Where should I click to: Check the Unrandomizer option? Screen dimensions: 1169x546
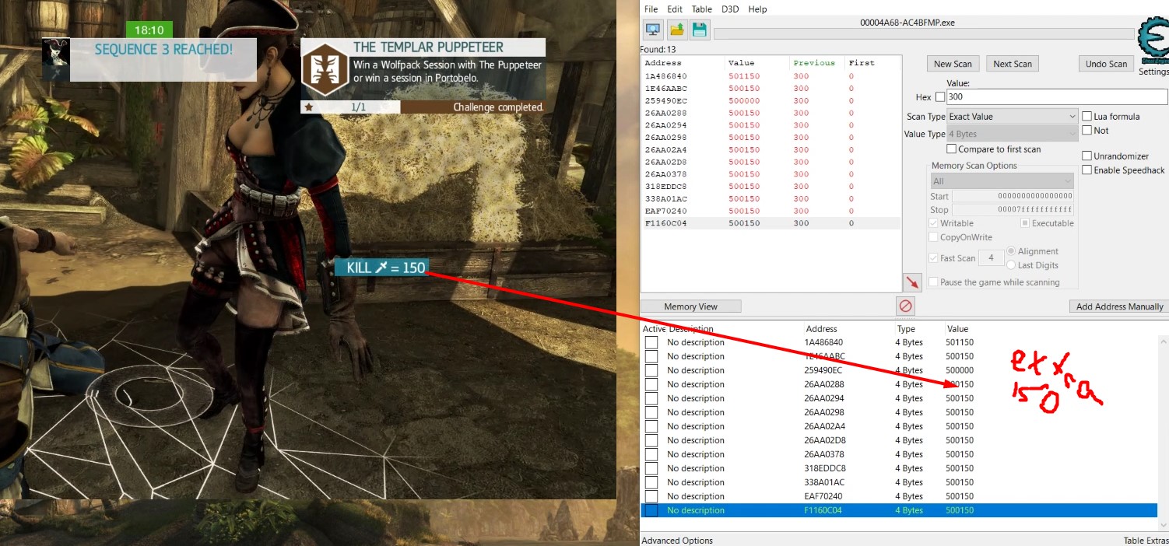tap(1087, 156)
